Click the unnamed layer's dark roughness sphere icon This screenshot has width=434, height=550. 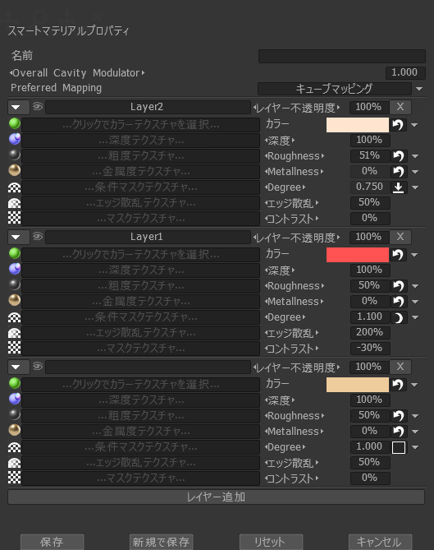(14, 414)
